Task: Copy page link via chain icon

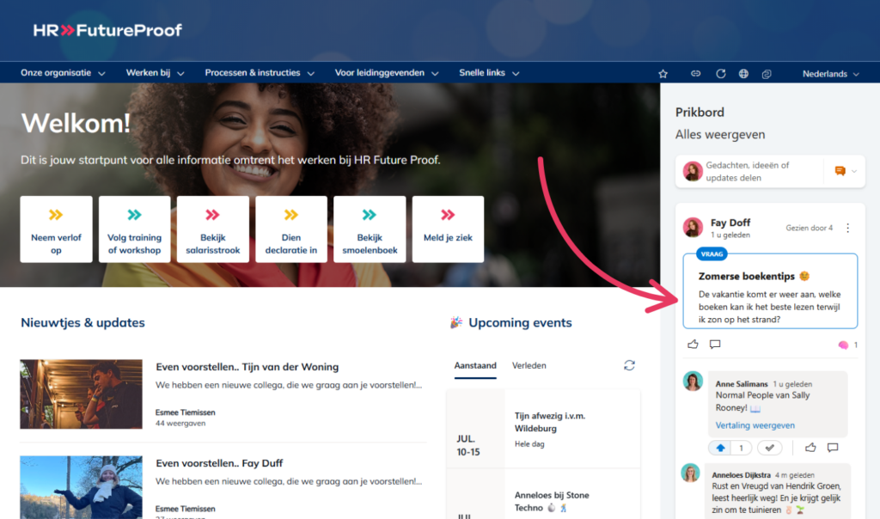Action: click(x=695, y=74)
